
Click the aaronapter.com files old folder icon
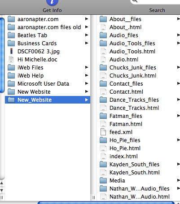11,27
